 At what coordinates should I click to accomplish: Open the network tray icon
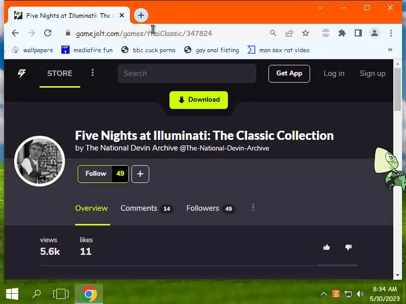(x=348, y=294)
